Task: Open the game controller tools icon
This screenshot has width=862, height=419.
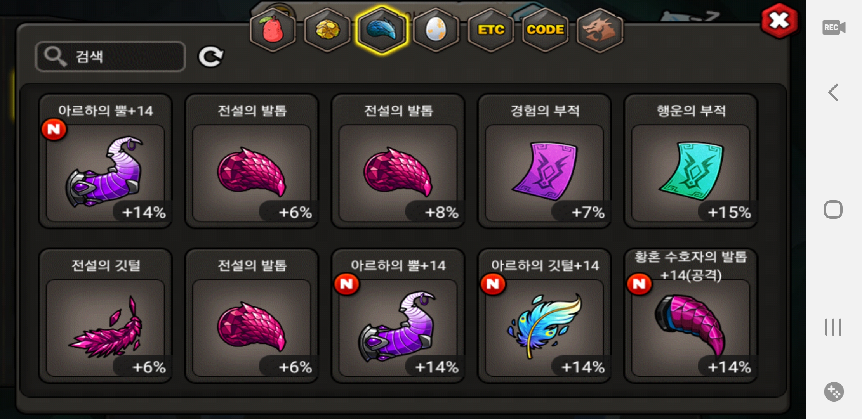Action: coord(834,391)
